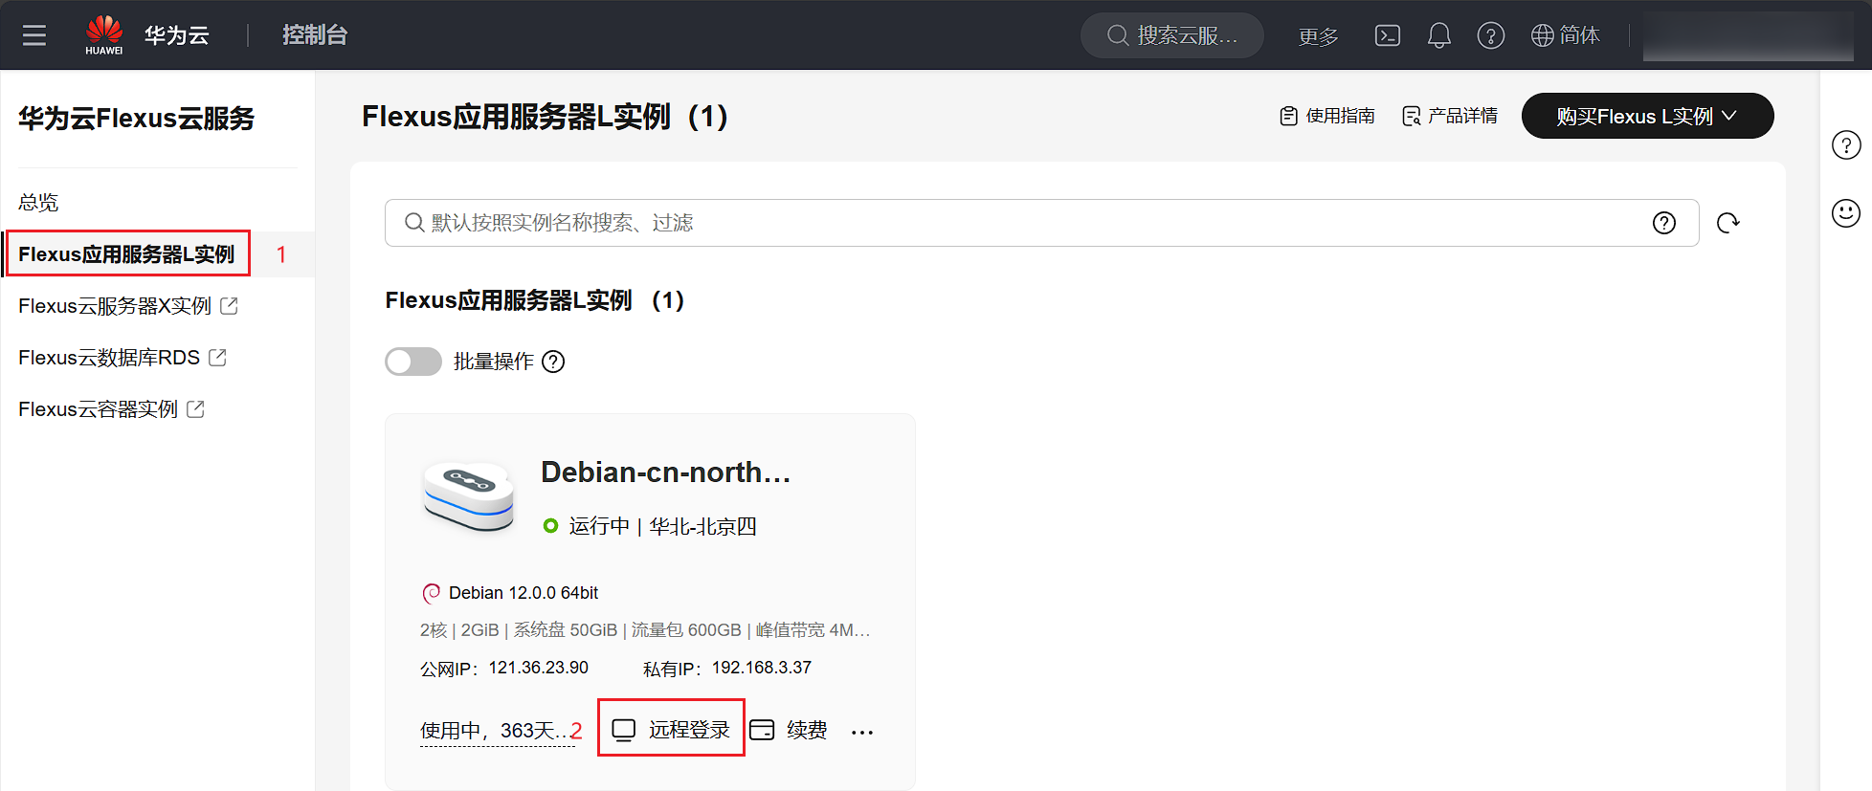Open the 更多 menu in top bar
This screenshot has height=791, width=1872.
coord(1318,36)
